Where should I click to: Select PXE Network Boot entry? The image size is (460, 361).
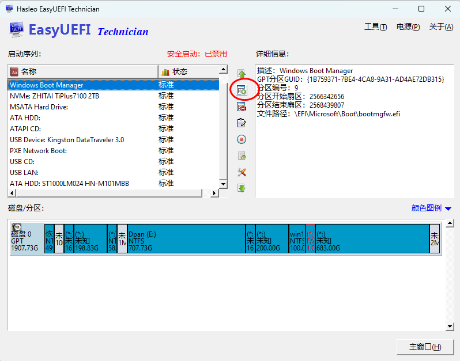(113, 151)
